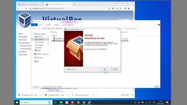
Task: Click the Google icon in Chrome address bar
Action: (109, 8)
